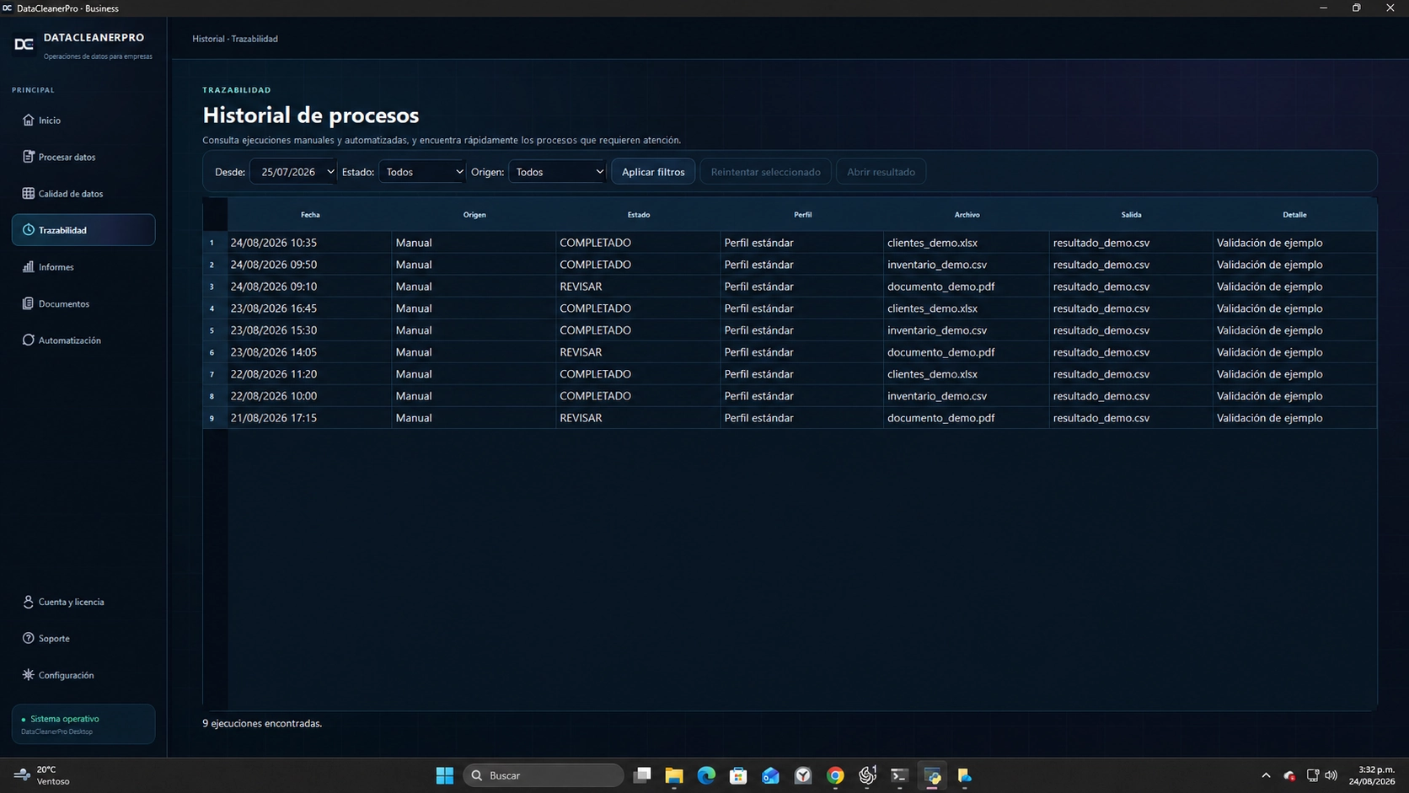Select the Documentos icon
1409x793 pixels.
coord(28,303)
